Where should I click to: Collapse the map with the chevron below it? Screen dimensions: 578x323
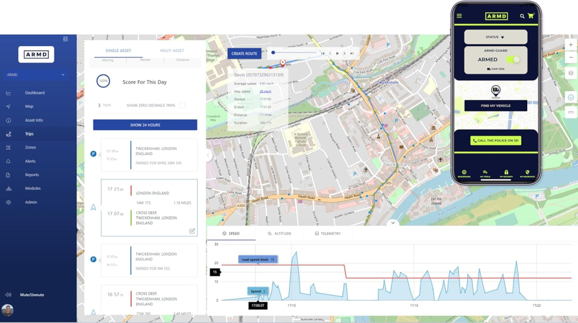tap(392, 223)
